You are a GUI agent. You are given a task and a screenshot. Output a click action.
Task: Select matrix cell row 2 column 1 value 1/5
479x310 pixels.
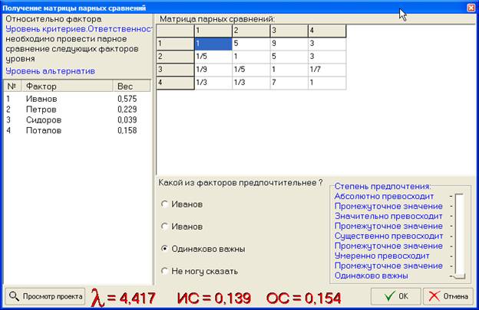[213, 57]
